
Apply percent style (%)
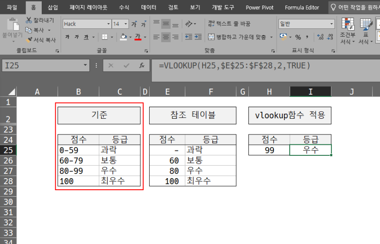tap(298, 37)
